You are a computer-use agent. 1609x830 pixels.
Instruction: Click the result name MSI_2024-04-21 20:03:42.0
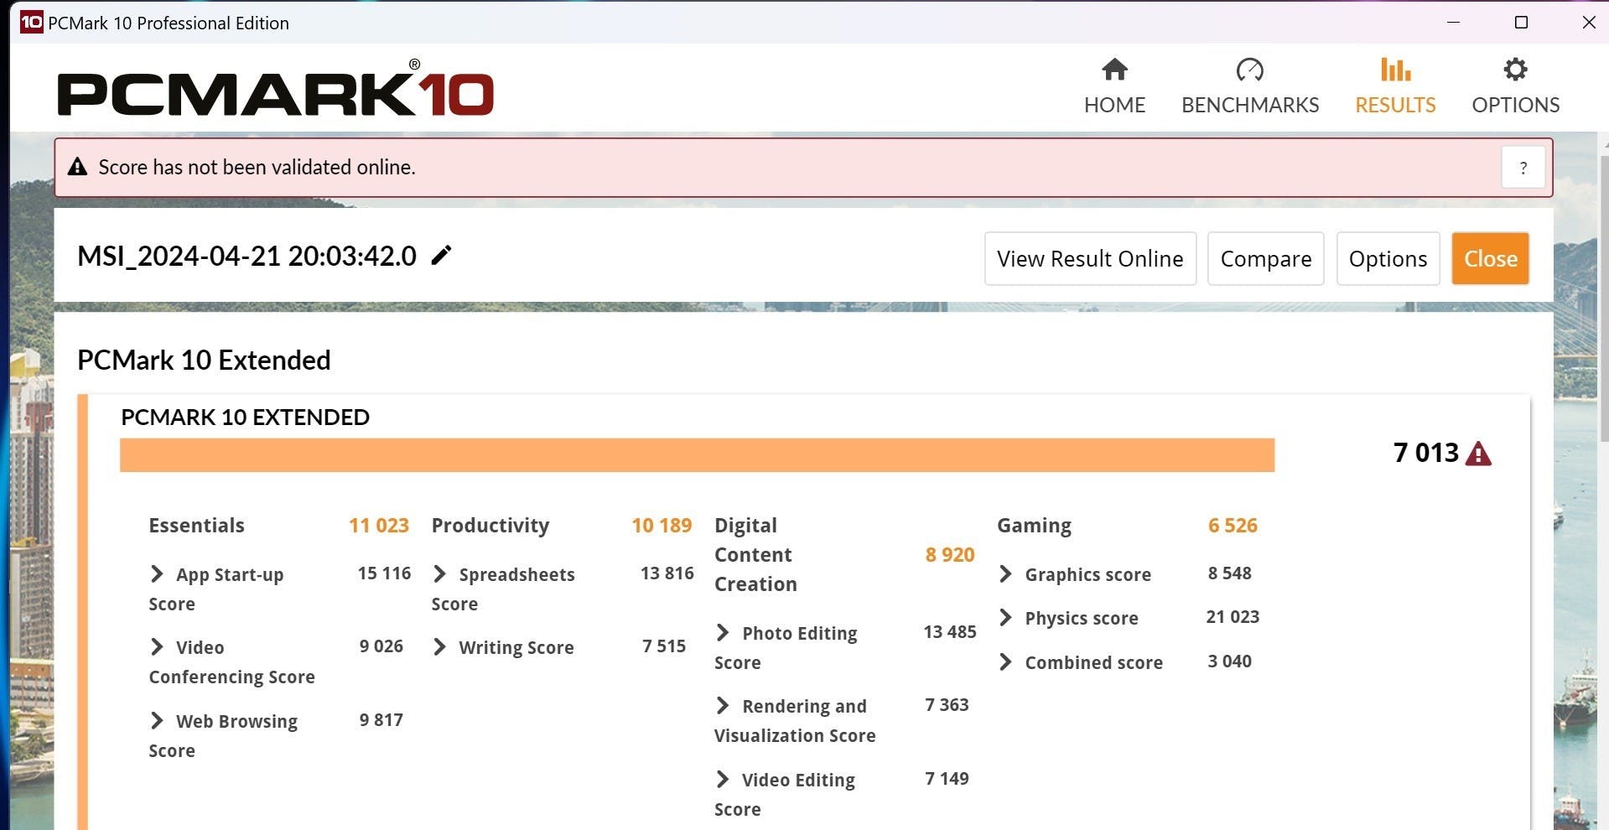point(247,256)
